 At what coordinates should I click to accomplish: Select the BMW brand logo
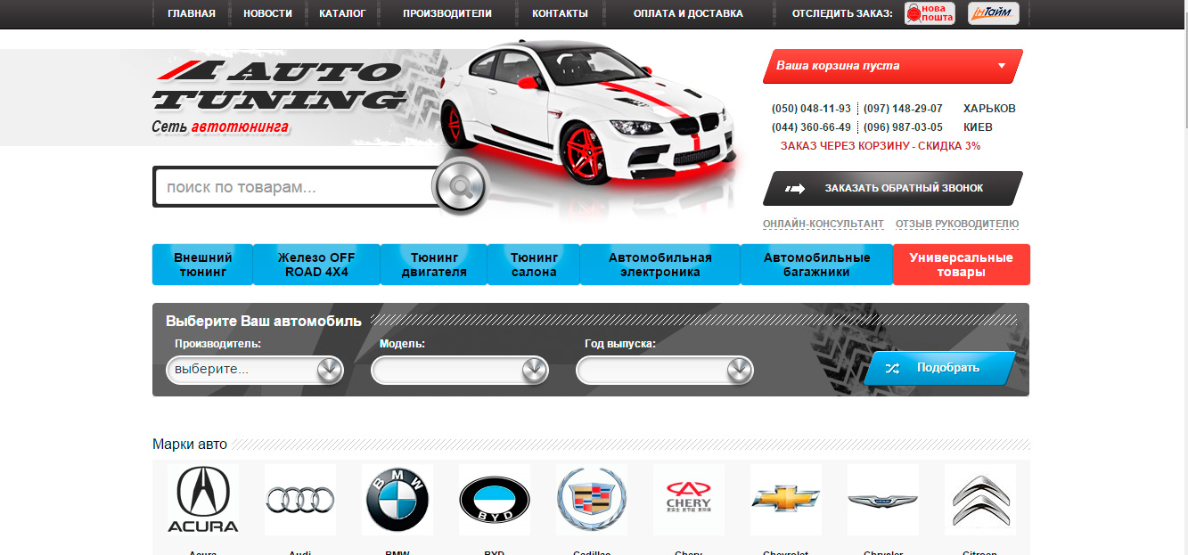(397, 500)
